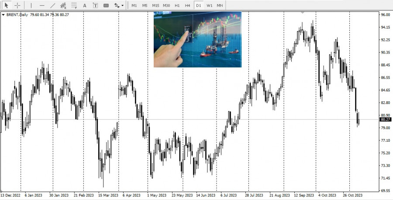Click the 77.10 price scale value
Viewport: 393px width, 200px height.
click(x=385, y=140)
